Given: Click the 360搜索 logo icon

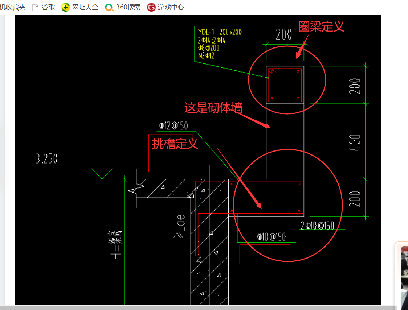Looking at the screenshot, I should pos(109,7).
